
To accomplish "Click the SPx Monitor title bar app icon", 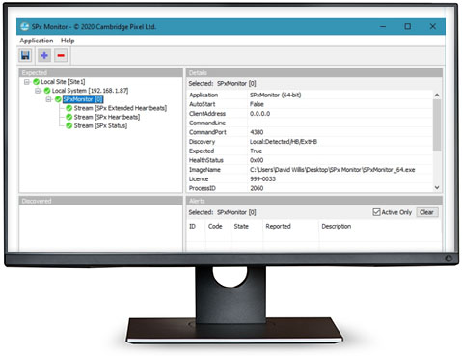I will (x=25, y=27).
